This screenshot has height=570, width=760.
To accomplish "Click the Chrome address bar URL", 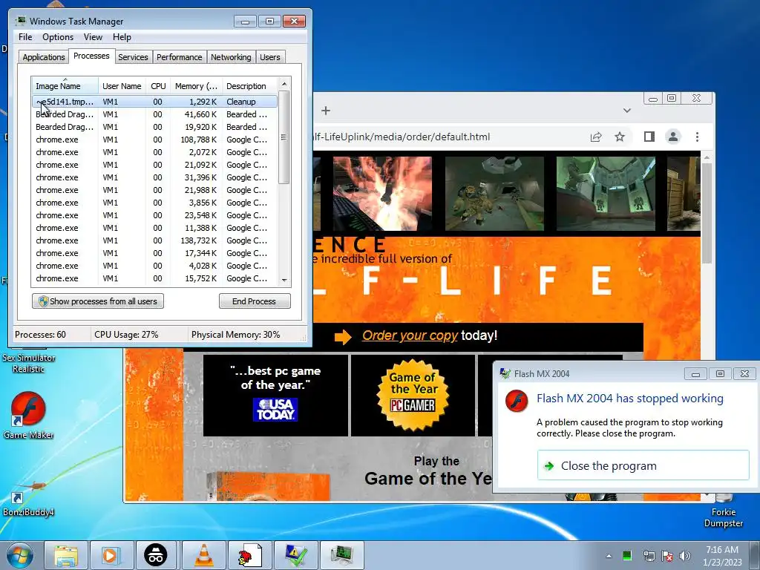I will tap(402, 137).
